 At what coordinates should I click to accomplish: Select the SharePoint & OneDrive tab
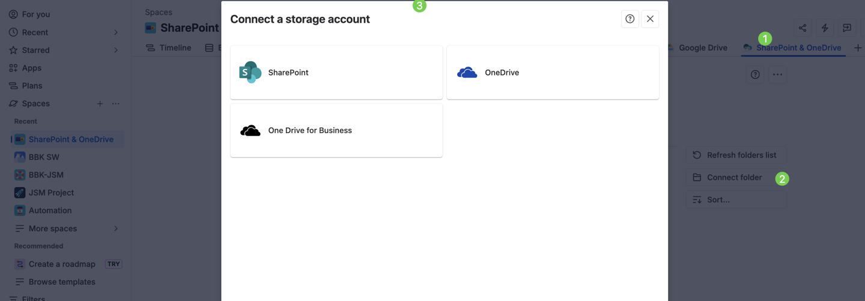coord(793,48)
